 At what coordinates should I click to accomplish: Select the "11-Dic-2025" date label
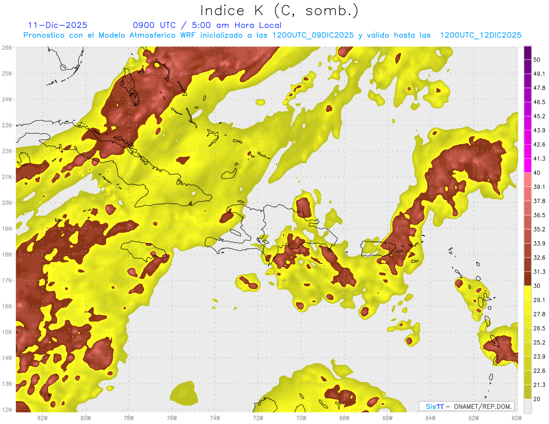coord(58,25)
